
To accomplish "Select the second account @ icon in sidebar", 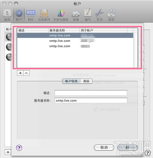I will click(x=9, y=47).
